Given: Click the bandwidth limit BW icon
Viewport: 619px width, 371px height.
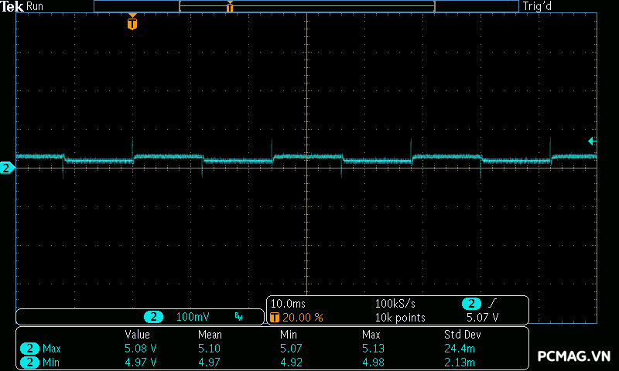Looking at the screenshot, I should coord(238,317).
